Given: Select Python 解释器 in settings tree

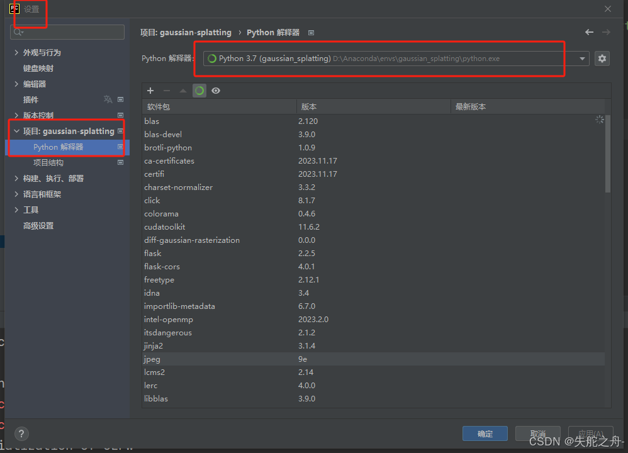Looking at the screenshot, I should [67, 147].
